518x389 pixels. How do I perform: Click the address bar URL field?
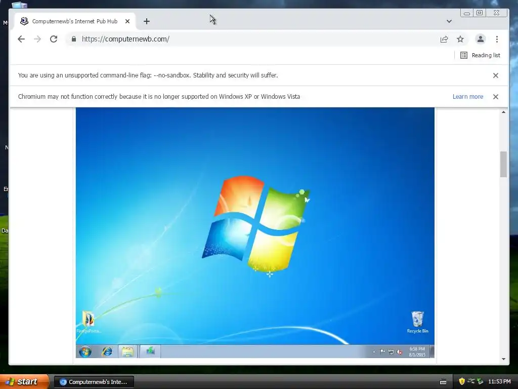[x=254, y=39]
